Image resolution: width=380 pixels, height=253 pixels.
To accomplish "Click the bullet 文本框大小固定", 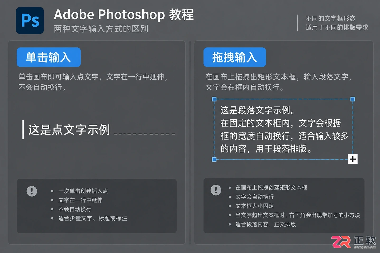I will pyautogui.click(x=255, y=206).
